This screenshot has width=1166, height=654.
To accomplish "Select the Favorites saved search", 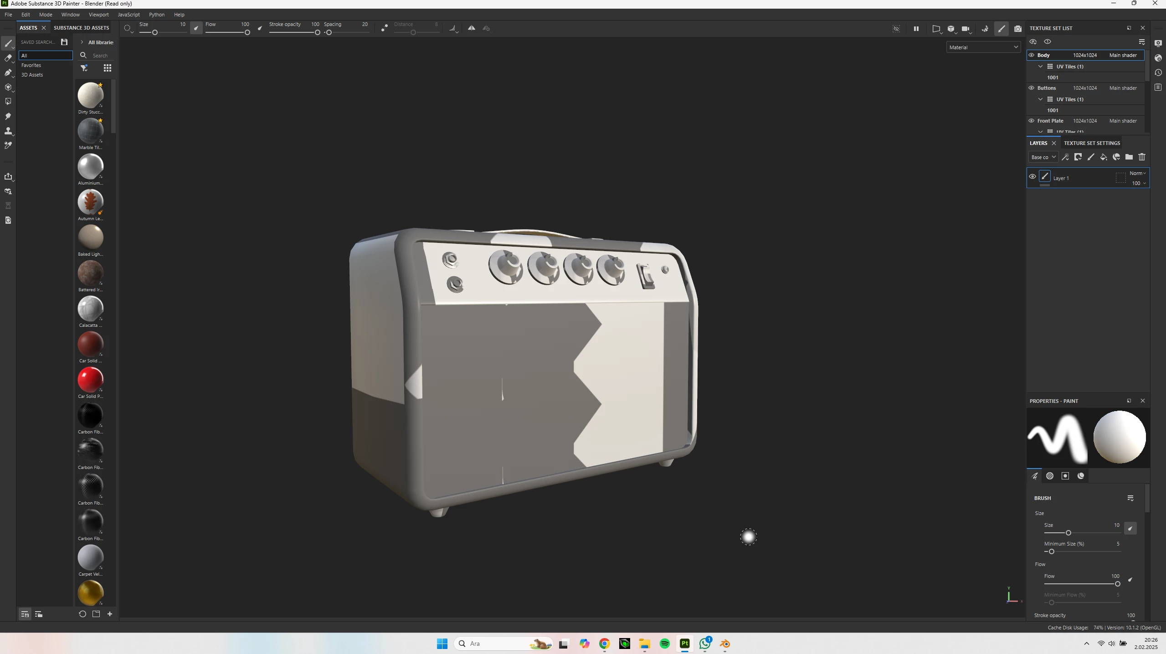I will (x=31, y=65).
